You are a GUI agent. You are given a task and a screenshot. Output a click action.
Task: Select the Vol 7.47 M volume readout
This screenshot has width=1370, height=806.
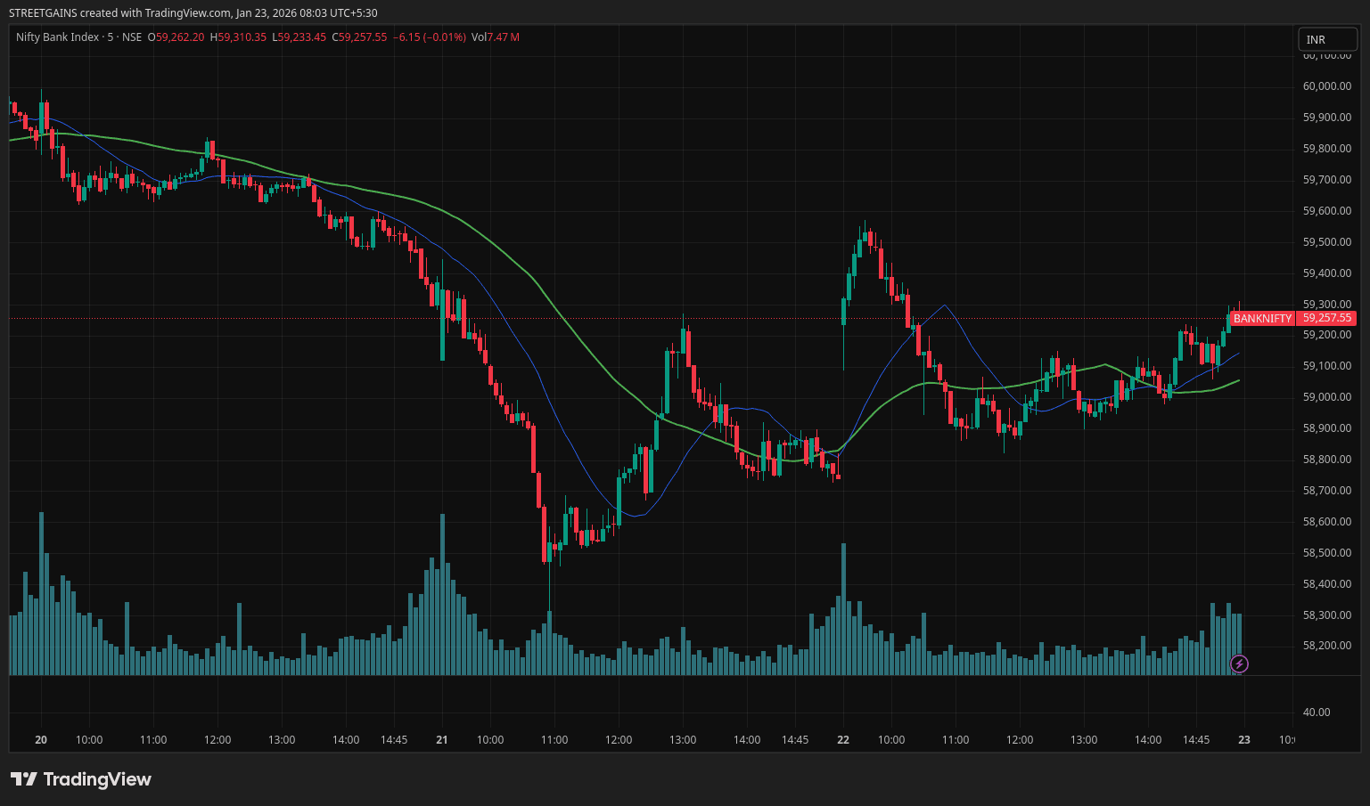495,37
